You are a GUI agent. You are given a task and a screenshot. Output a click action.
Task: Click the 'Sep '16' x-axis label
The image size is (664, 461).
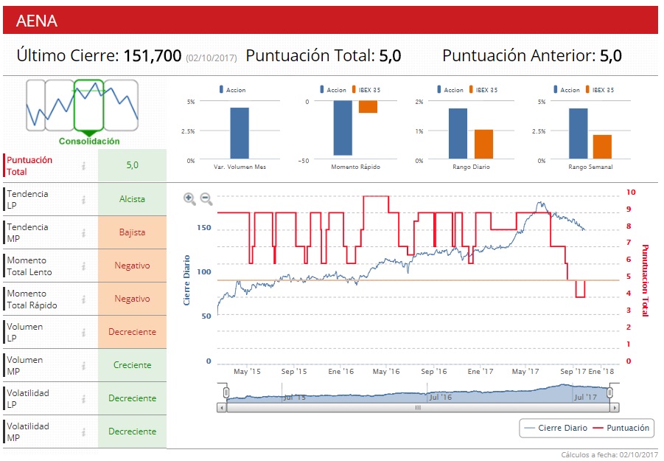[x=433, y=372]
